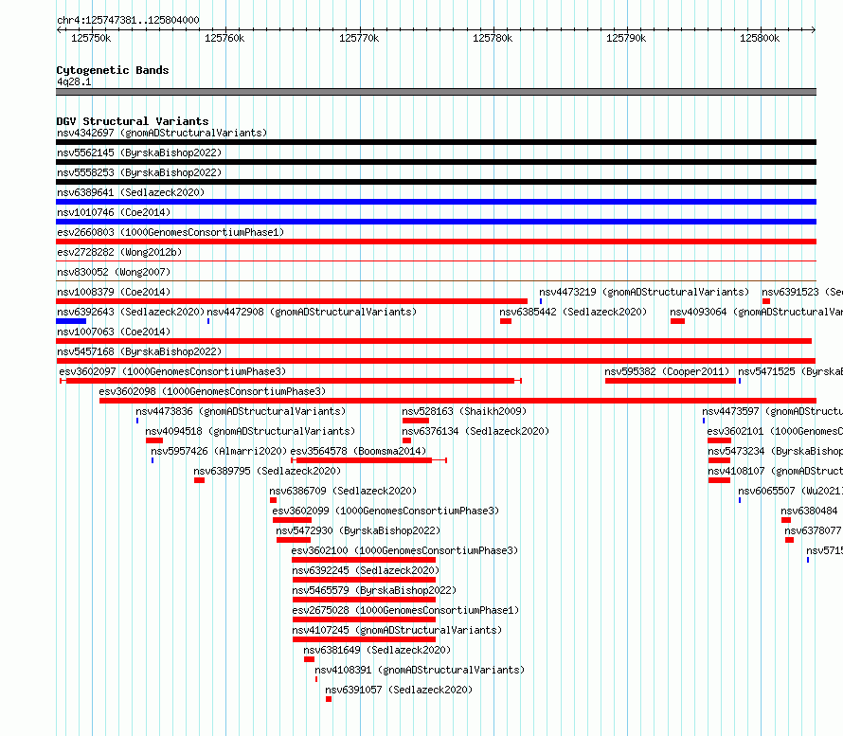
Task: Click nsv830052 (Wong2007) variant label
Action: pyautogui.click(x=114, y=272)
